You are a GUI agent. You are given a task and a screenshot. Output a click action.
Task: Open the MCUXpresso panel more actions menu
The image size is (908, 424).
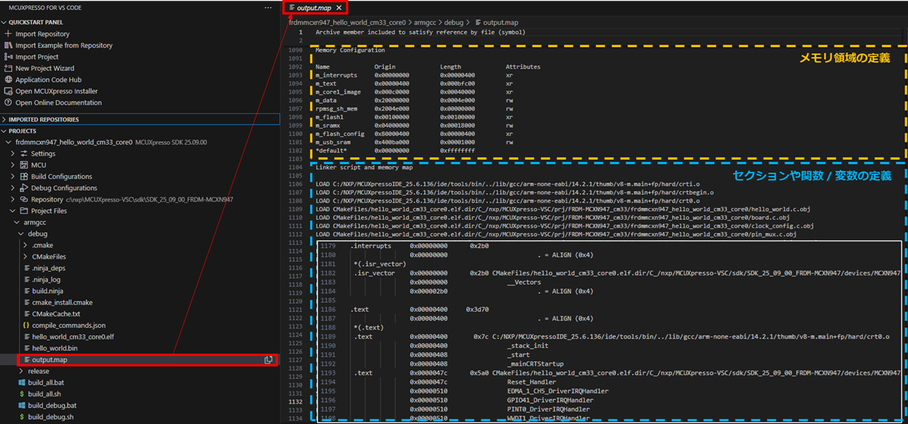[x=267, y=7]
